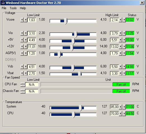Increase the +12V high limit with the right arrow
The image size is (146, 134).
[124, 47]
